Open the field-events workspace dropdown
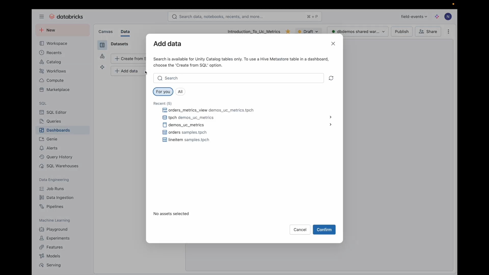This screenshot has height=275, width=489. click(414, 17)
